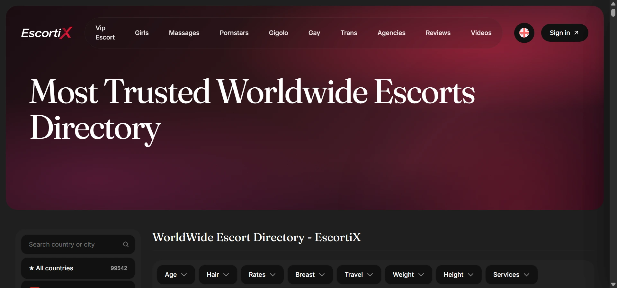Click the search magnifier icon
Viewport: 617px width, 288px height.
[x=126, y=244]
